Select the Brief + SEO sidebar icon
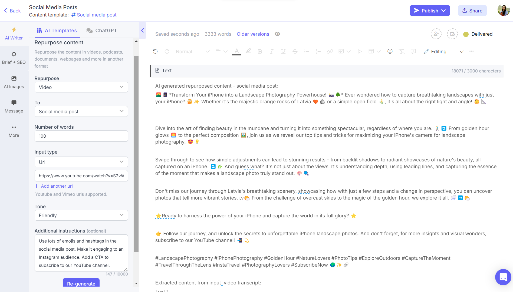The height and width of the screenshot is (292, 513). [14, 58]
